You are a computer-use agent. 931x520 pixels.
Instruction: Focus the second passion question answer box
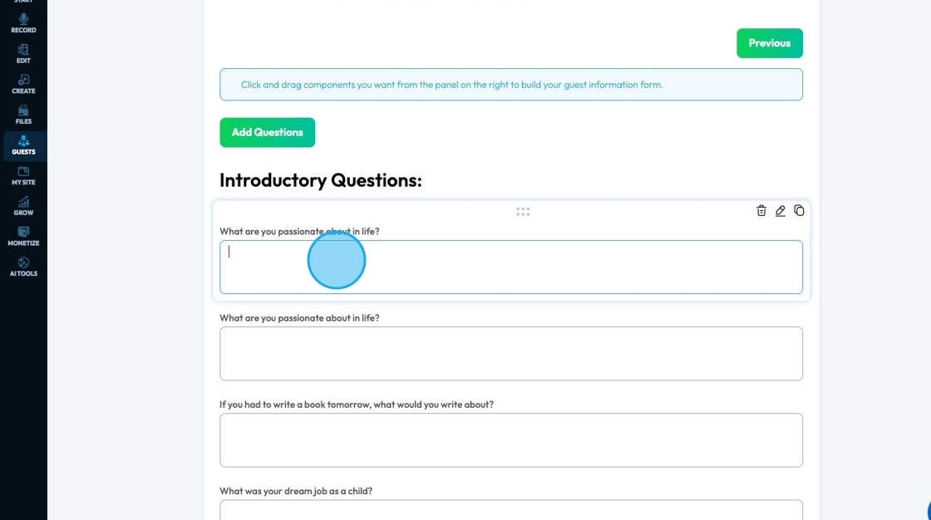coord(510,353)
